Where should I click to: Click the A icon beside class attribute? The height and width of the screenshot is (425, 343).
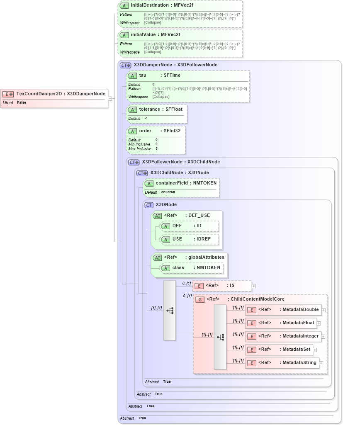click(165, 268)
